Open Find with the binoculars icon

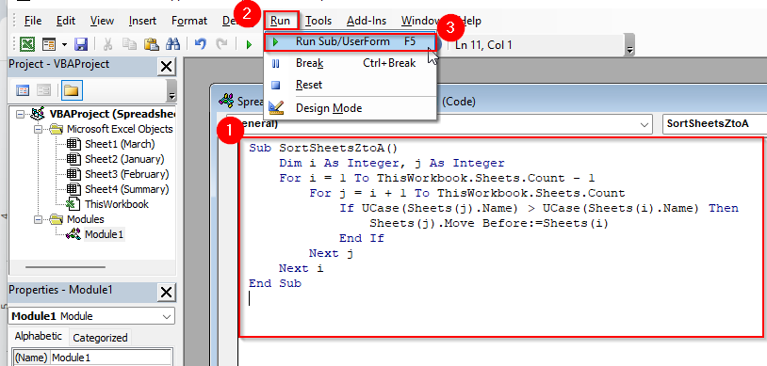pyautogui.click(x=173, y=45)
